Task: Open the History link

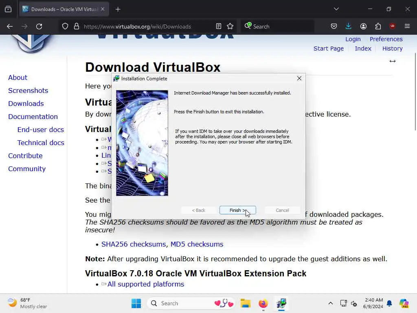Action: tap(392, 48)
